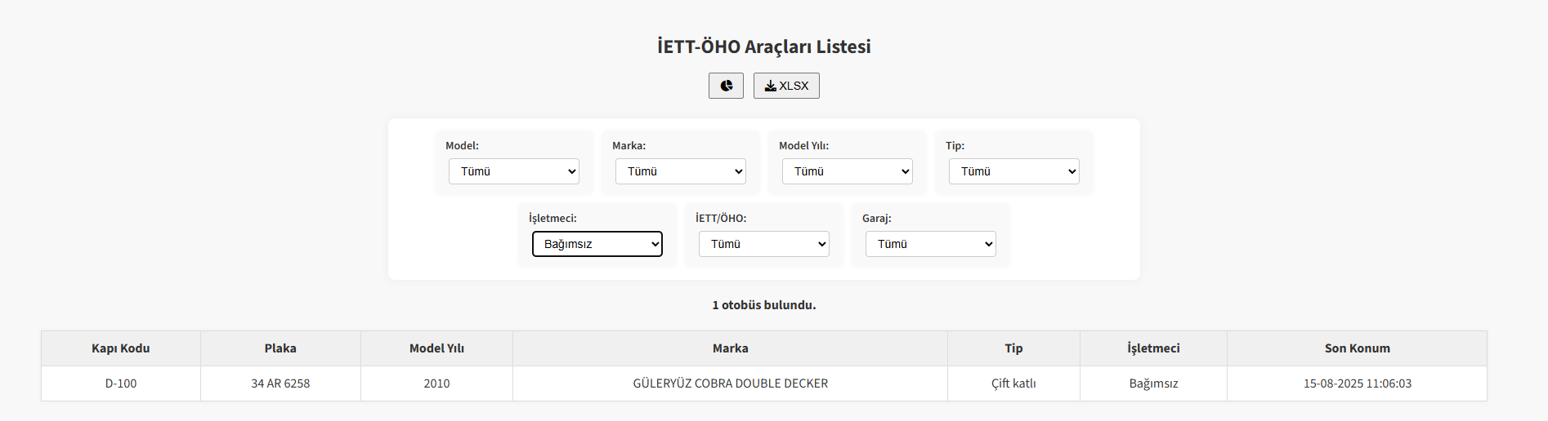Open the Garaj dropdown filter
Image resolution: width=1548 pixels, height=421 pixels.
931,244
